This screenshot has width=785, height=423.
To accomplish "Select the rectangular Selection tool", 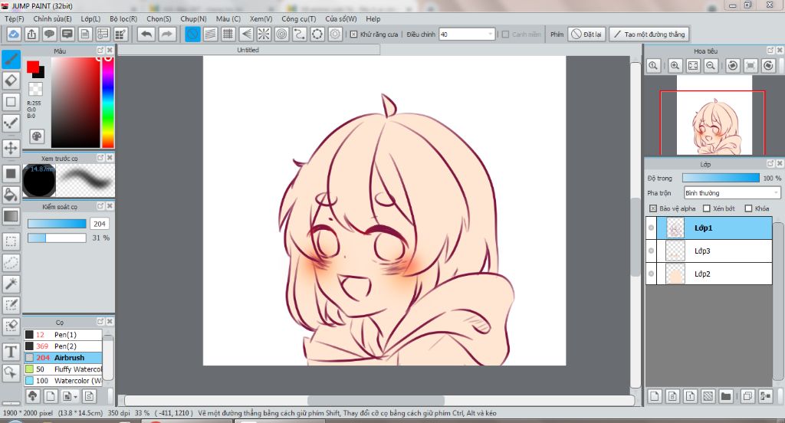I will tap(11, 241).
